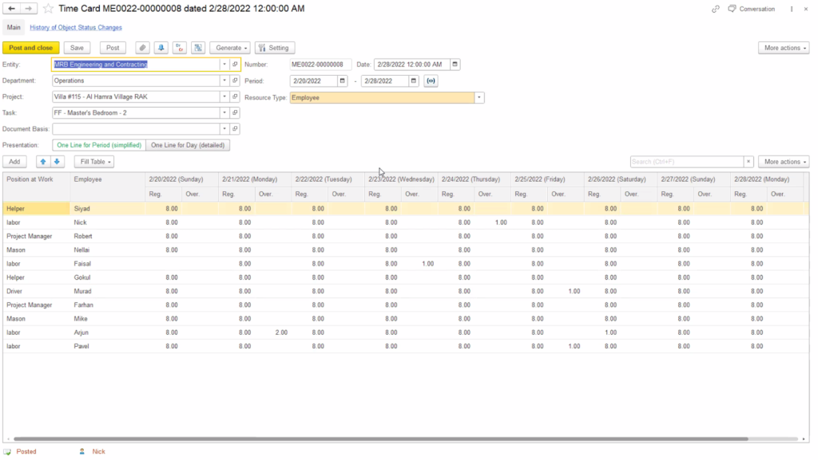This screenshot has width=818, height=460.
Task: Copy link to this Time Card
Action: click(715, 9)
